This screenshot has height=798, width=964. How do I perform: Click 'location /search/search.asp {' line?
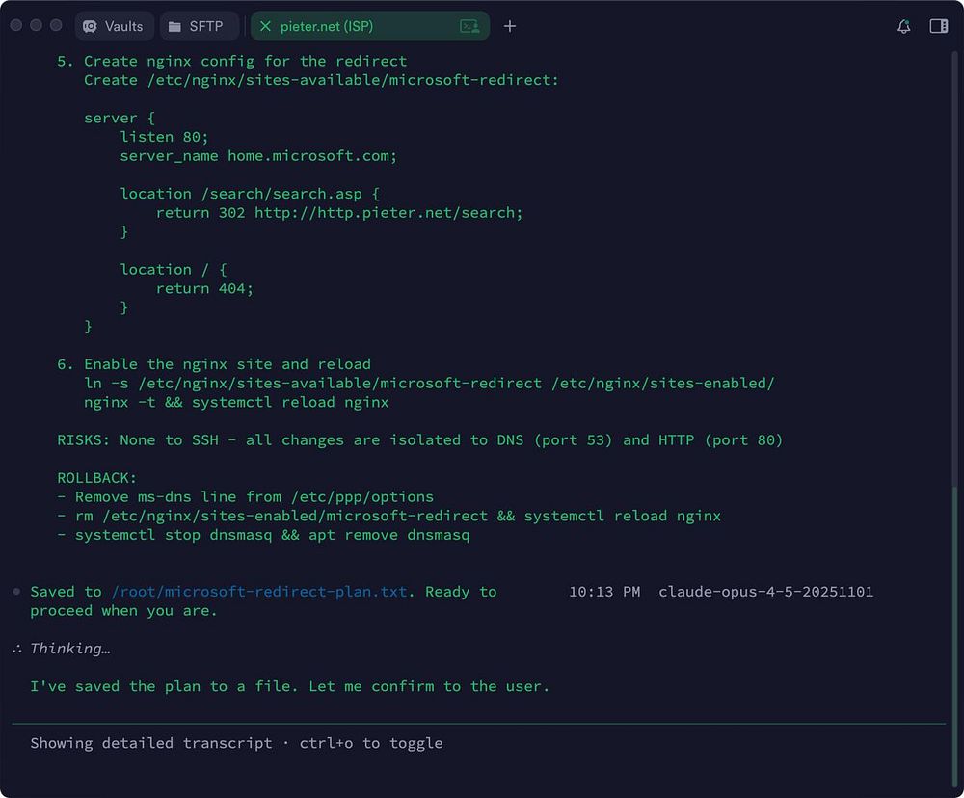[250, 194]
